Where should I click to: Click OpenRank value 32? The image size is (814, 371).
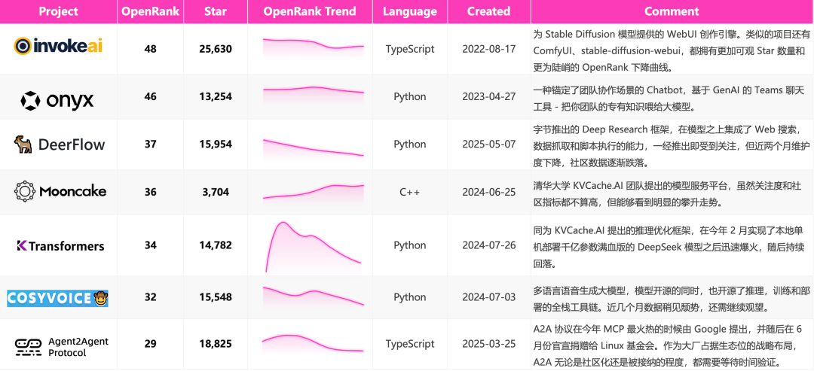[x=151, y=297]
